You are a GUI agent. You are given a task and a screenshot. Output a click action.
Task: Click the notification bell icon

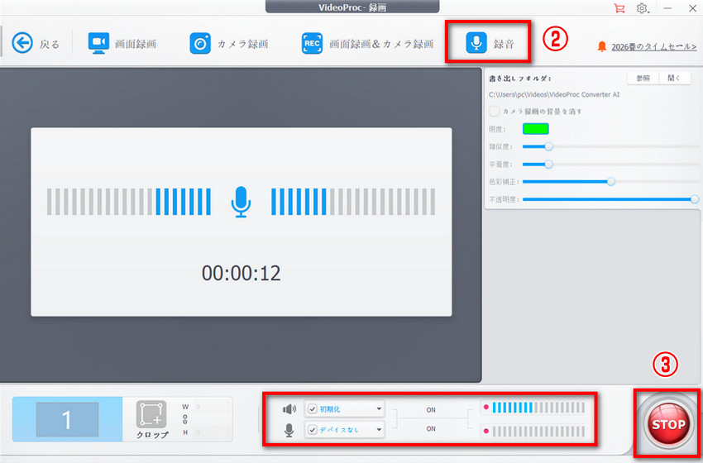tap(602, 46)
